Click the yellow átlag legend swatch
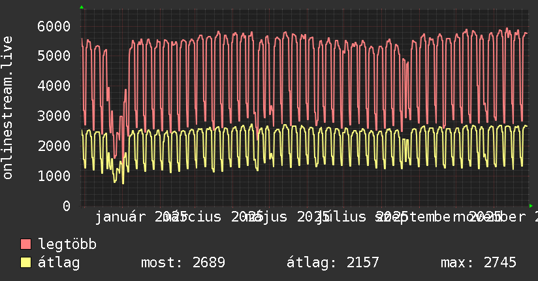The image size is (538, 281). 25,263
